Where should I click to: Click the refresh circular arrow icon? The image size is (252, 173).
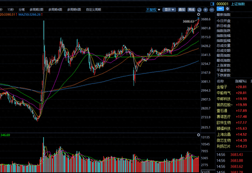(199, 10)
